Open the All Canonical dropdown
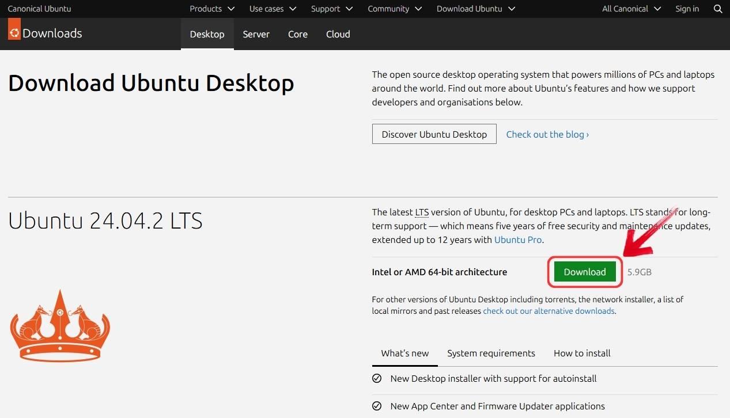730x418 pixels. 630,9
